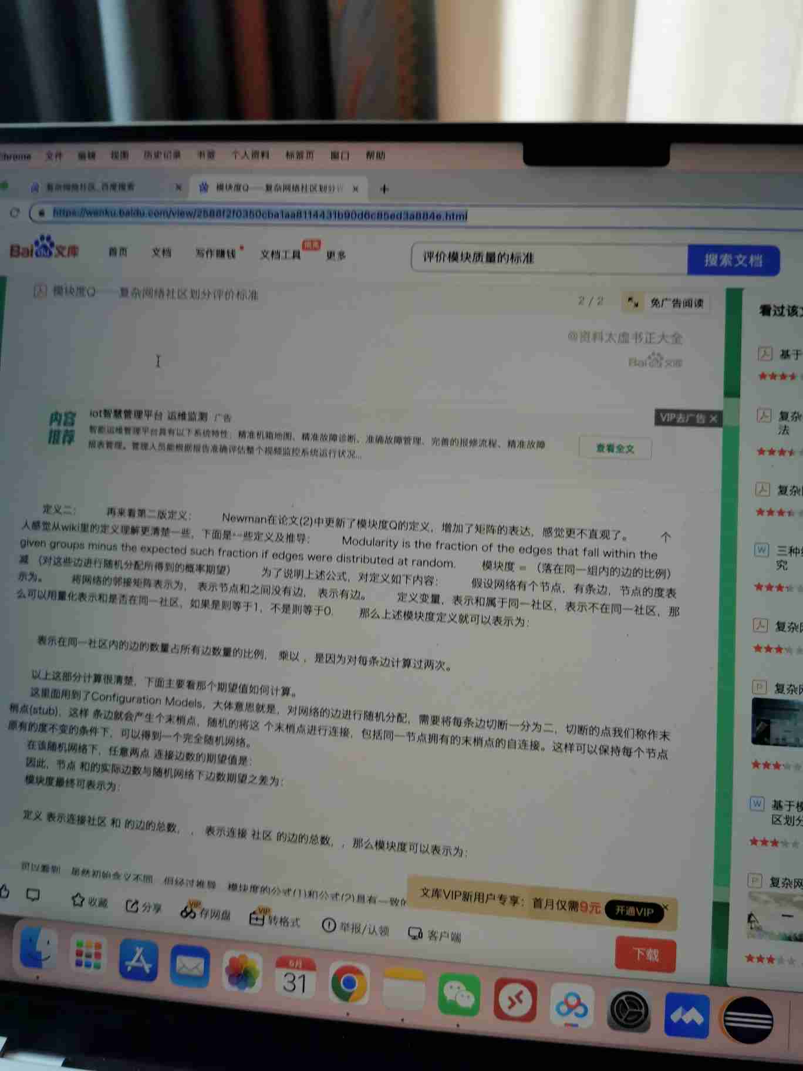Dismiss the VIP new-user promotion popup
803x1071 pixels.
(x=666, y=907)
